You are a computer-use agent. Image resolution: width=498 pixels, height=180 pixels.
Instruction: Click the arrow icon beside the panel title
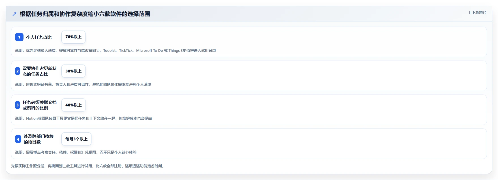(x=14, y=14)
